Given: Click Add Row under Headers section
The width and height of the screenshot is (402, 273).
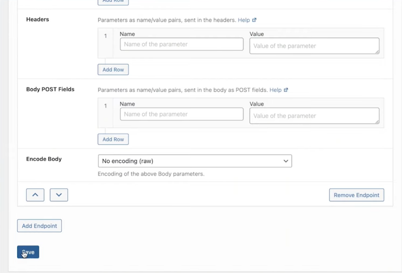Looking at the screenshot, I should coord(113,69).
